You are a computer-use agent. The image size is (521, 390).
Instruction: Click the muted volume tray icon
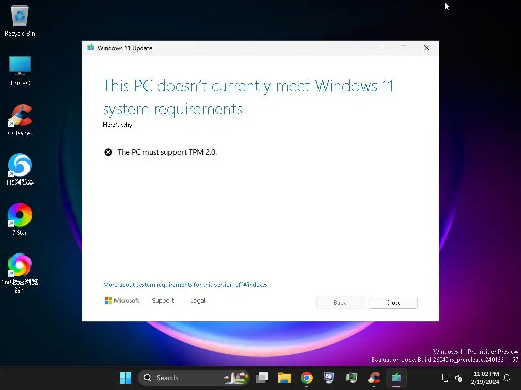coord(459,378)
